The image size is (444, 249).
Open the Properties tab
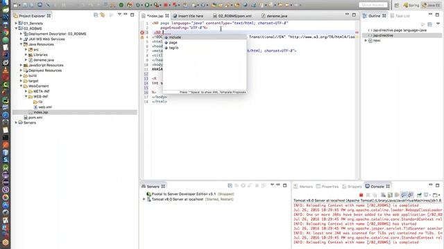click(x=327, y=187)
